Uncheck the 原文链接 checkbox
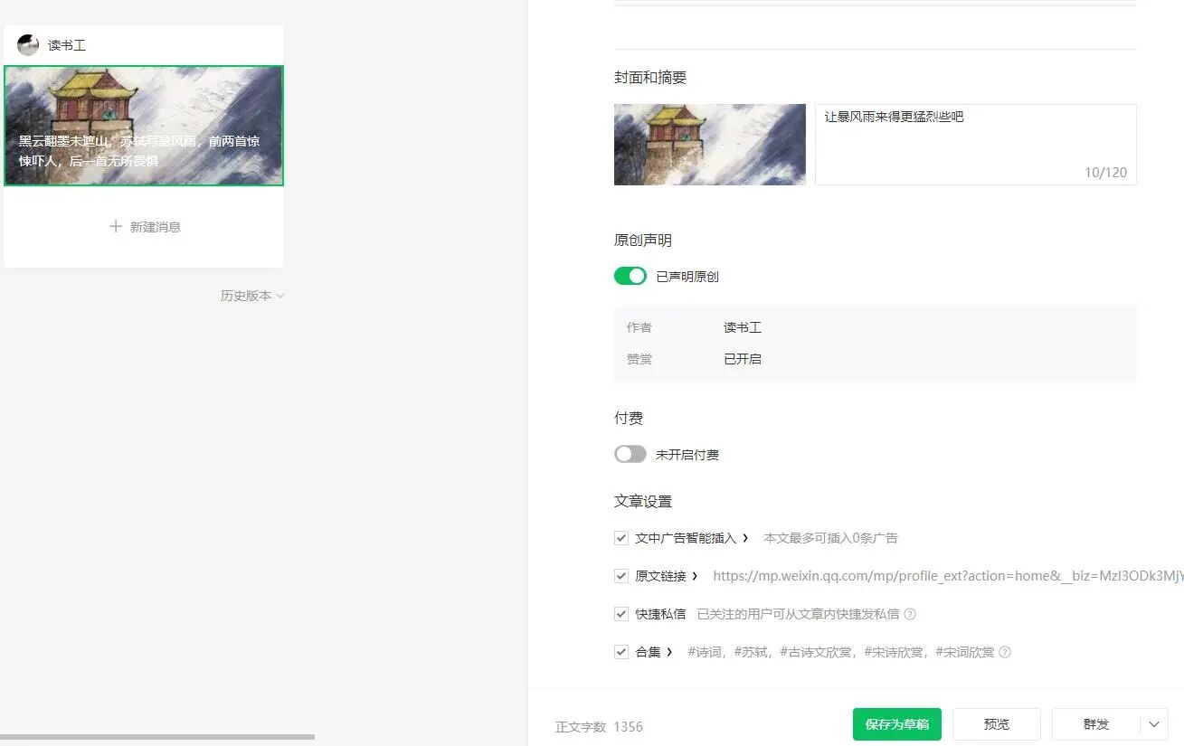The height and width of the screenshot is (746, 1184). coord(621,576)
